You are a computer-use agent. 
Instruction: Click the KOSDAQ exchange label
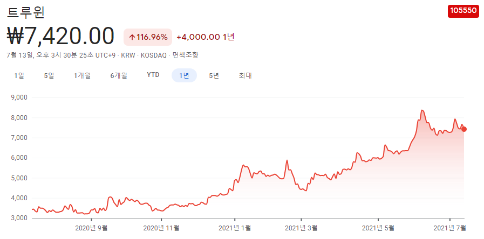pyautogui.click(x=153, y=55)
